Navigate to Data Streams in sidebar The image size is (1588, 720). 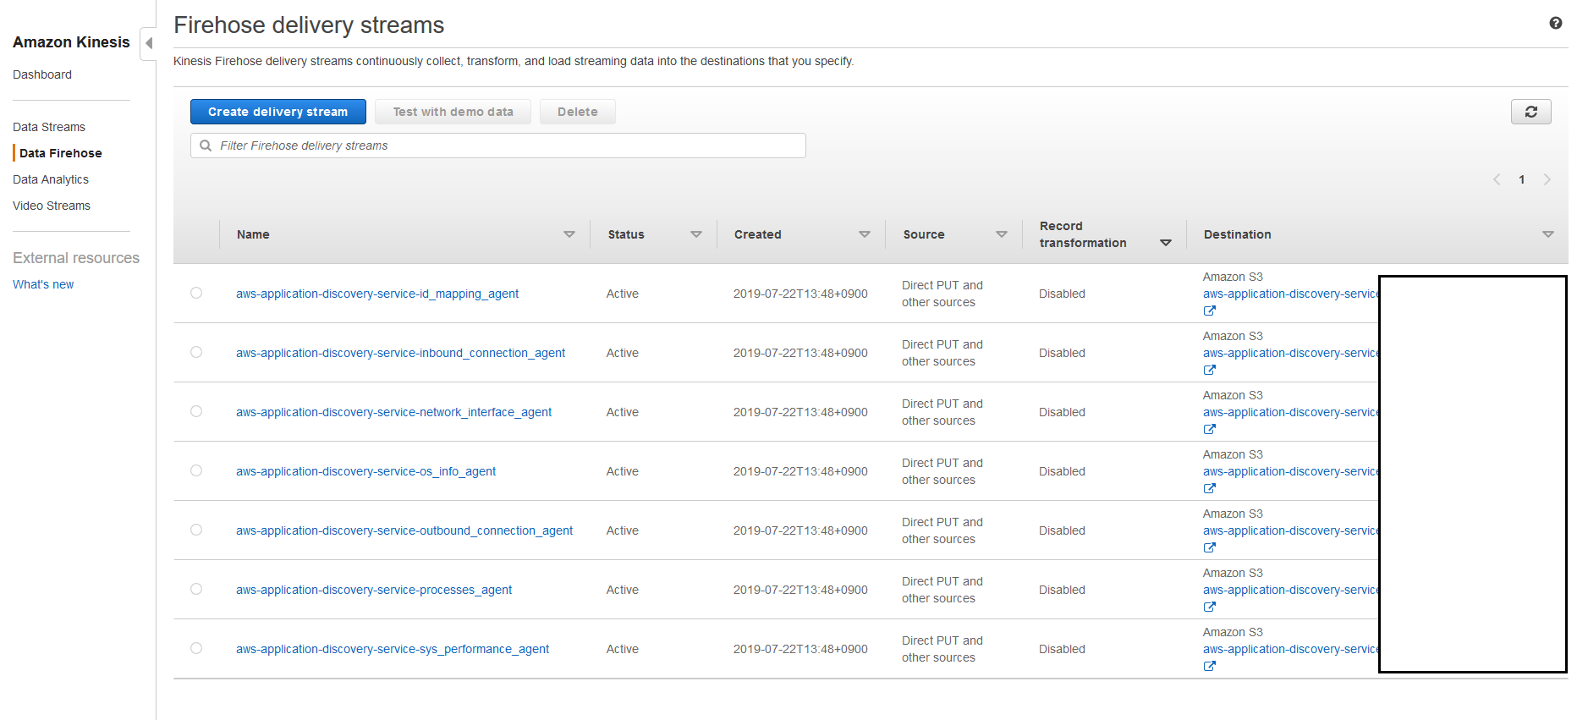(x=49, y=127)
